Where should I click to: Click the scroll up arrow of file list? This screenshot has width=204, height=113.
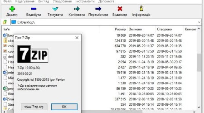click(x=199, y=29)
